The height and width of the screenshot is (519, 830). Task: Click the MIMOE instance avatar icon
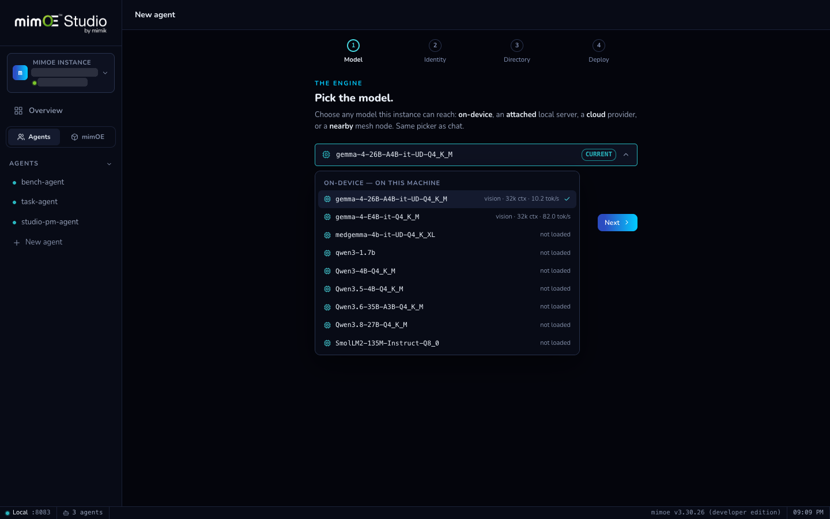point(20,73)
